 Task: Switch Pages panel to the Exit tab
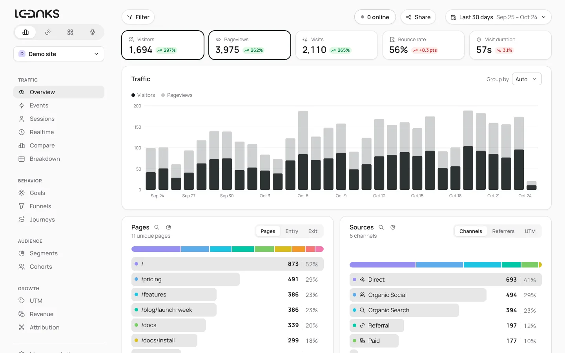point(313,231)
